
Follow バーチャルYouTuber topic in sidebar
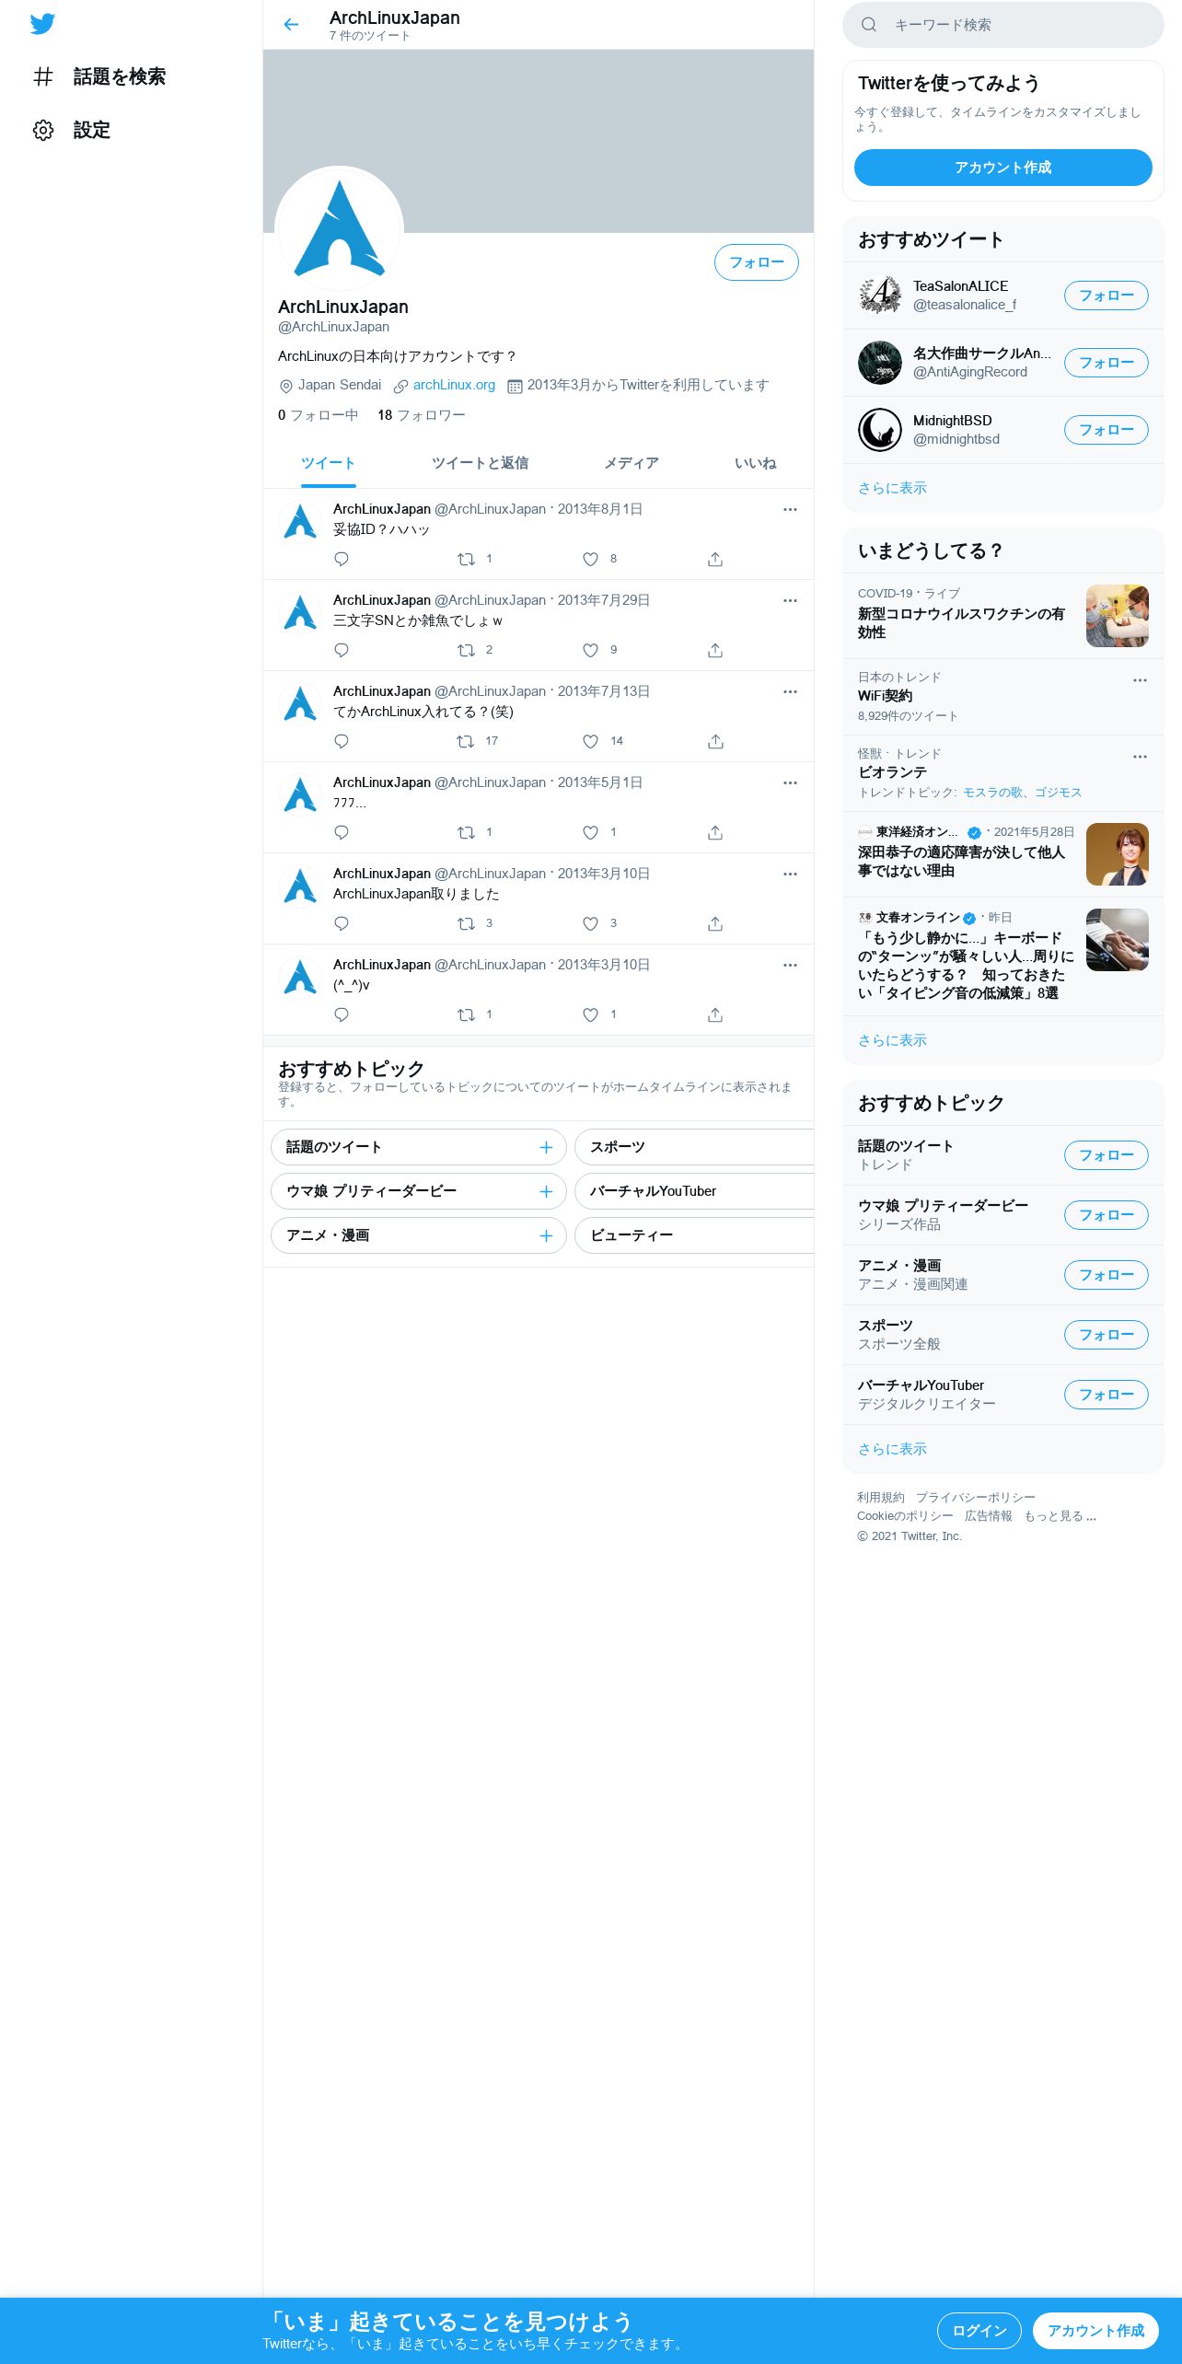pos(1107,1395)
